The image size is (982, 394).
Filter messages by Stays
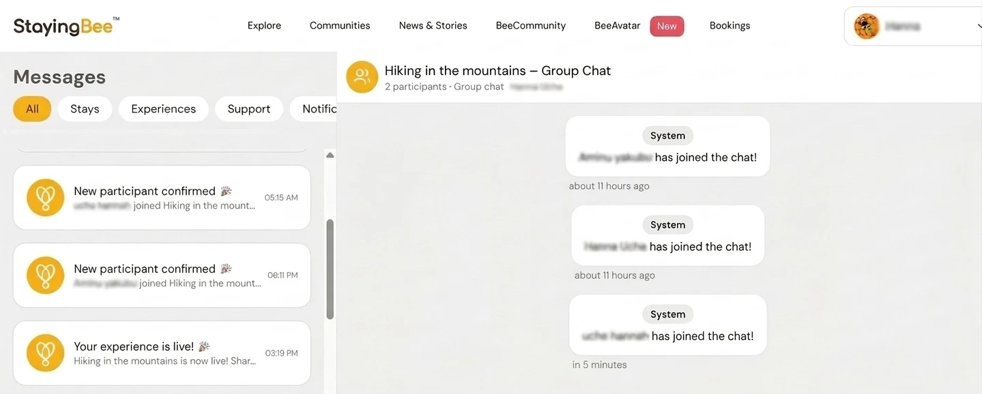(x=85, y=109)
